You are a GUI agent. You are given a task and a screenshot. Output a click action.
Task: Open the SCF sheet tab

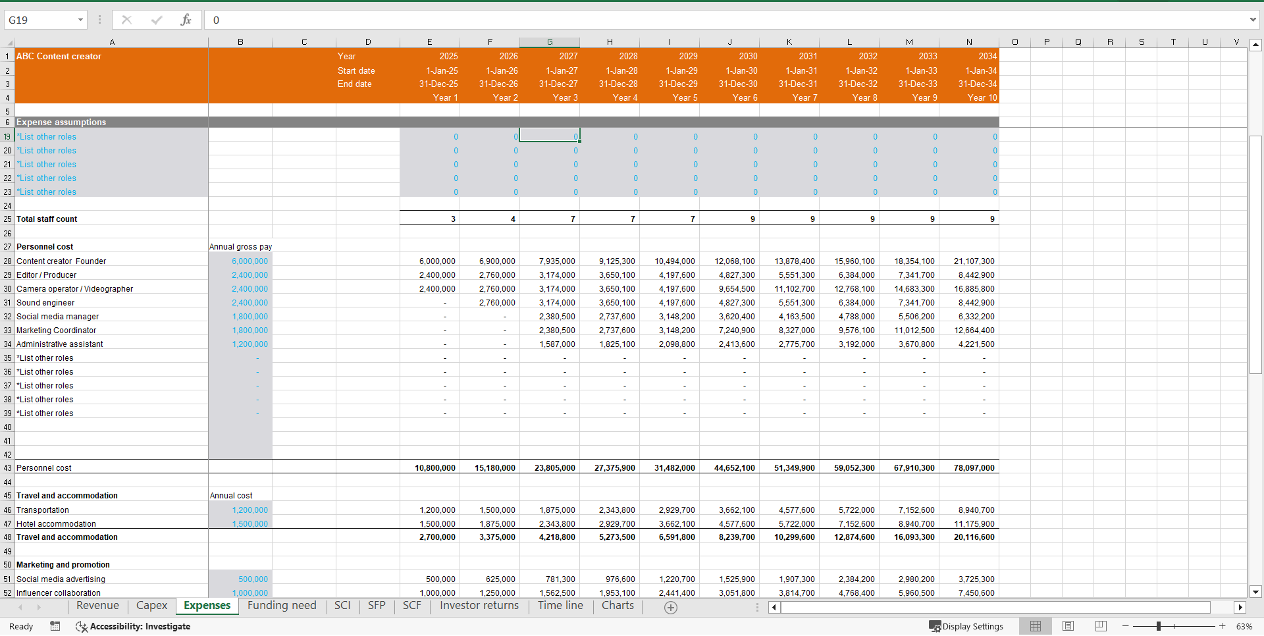411,606
